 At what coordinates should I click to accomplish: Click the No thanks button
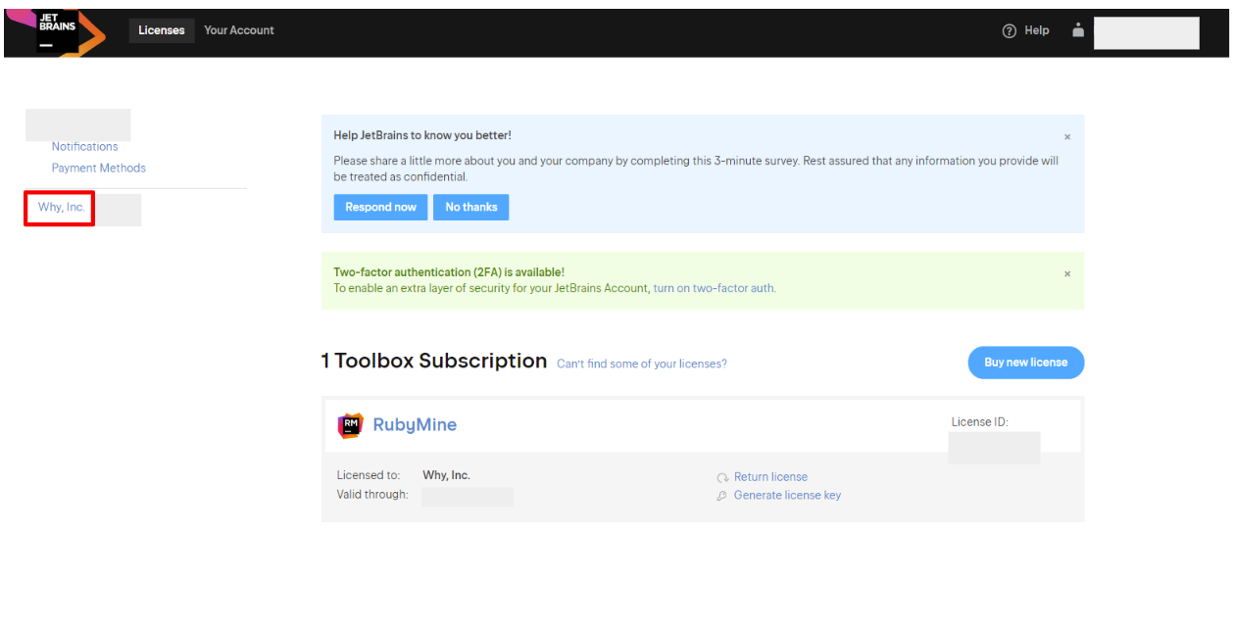[471, 207]
